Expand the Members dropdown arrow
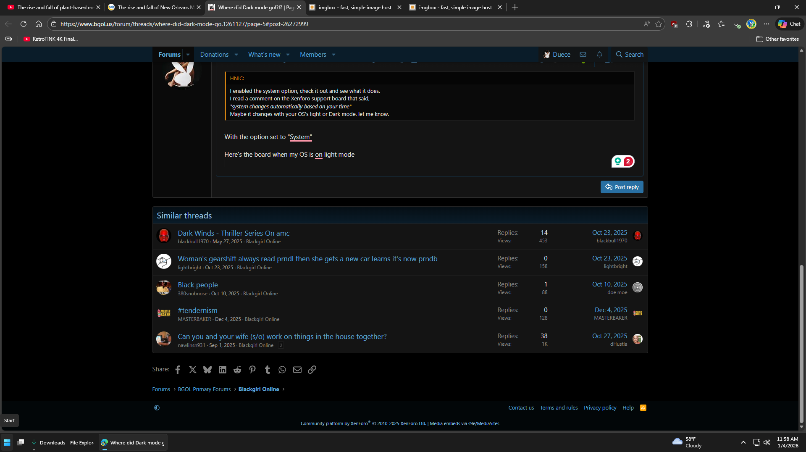This screenshot has height=452, width=806. pyautogui.click(x=333, y=55)
